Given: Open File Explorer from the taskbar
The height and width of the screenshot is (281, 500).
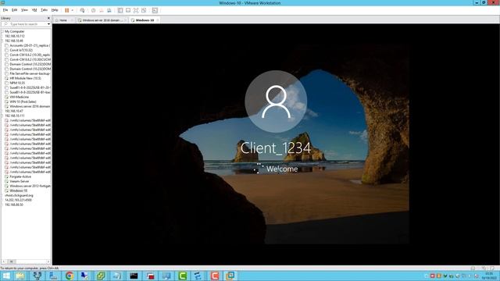Looking at the screenshot, I should click(x=20, y=276).
